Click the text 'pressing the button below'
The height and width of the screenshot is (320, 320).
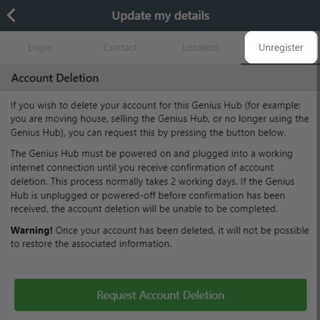pyautogui.click(x=228, y=133)
